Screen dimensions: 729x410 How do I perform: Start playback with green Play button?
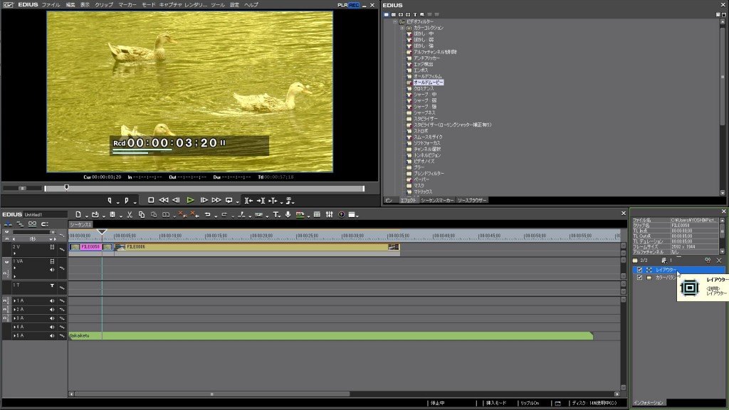pos(190,200)
